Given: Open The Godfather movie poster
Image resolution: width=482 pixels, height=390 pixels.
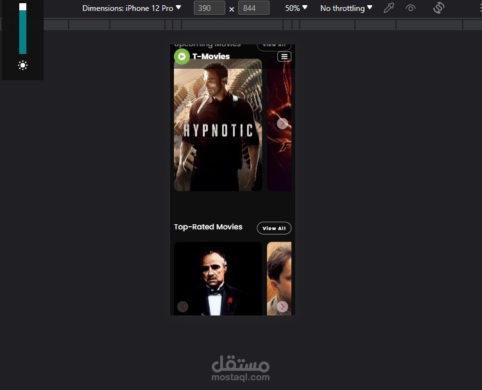Looking at the screenshot, I should point(218,279).
